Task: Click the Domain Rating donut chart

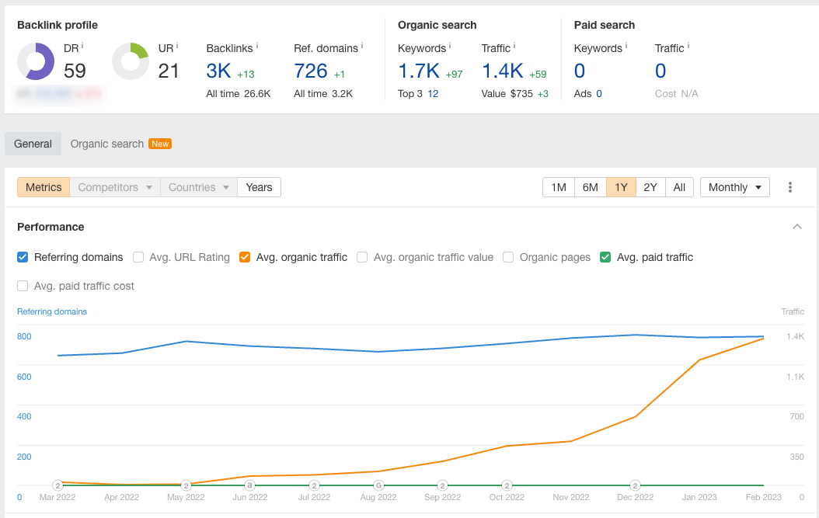Action: coord(36,61)
